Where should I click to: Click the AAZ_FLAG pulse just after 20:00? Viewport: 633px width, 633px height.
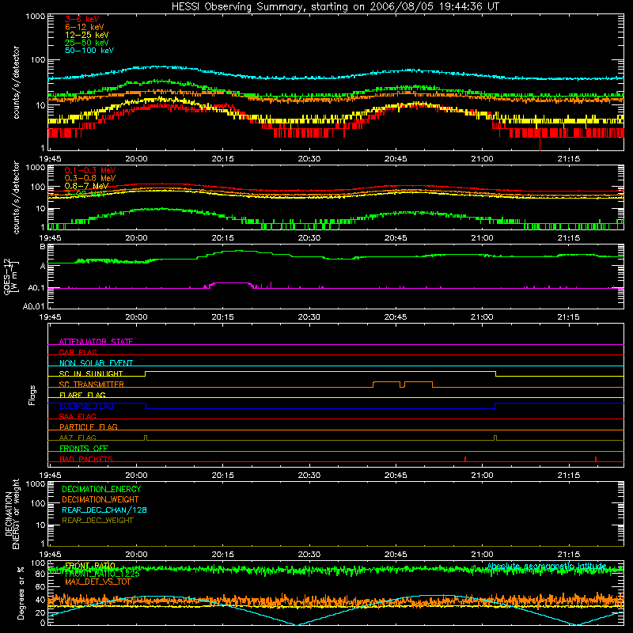coord(146,438)
